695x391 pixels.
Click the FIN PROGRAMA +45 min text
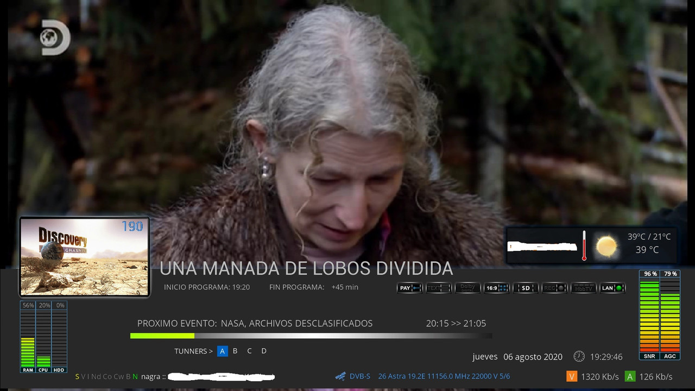click(x=314, y=287)
